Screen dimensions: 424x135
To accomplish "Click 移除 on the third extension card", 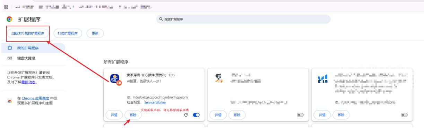I will 341,115.
